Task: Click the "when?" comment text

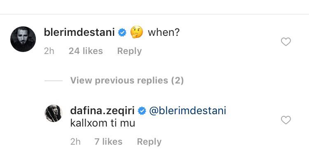Action: (x=164, y=32)
